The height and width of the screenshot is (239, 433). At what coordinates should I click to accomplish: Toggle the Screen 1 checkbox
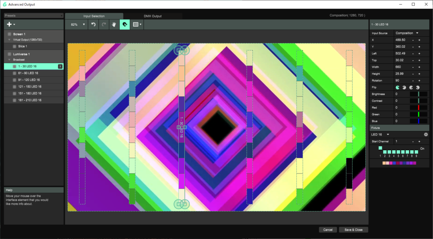point(9,34)
